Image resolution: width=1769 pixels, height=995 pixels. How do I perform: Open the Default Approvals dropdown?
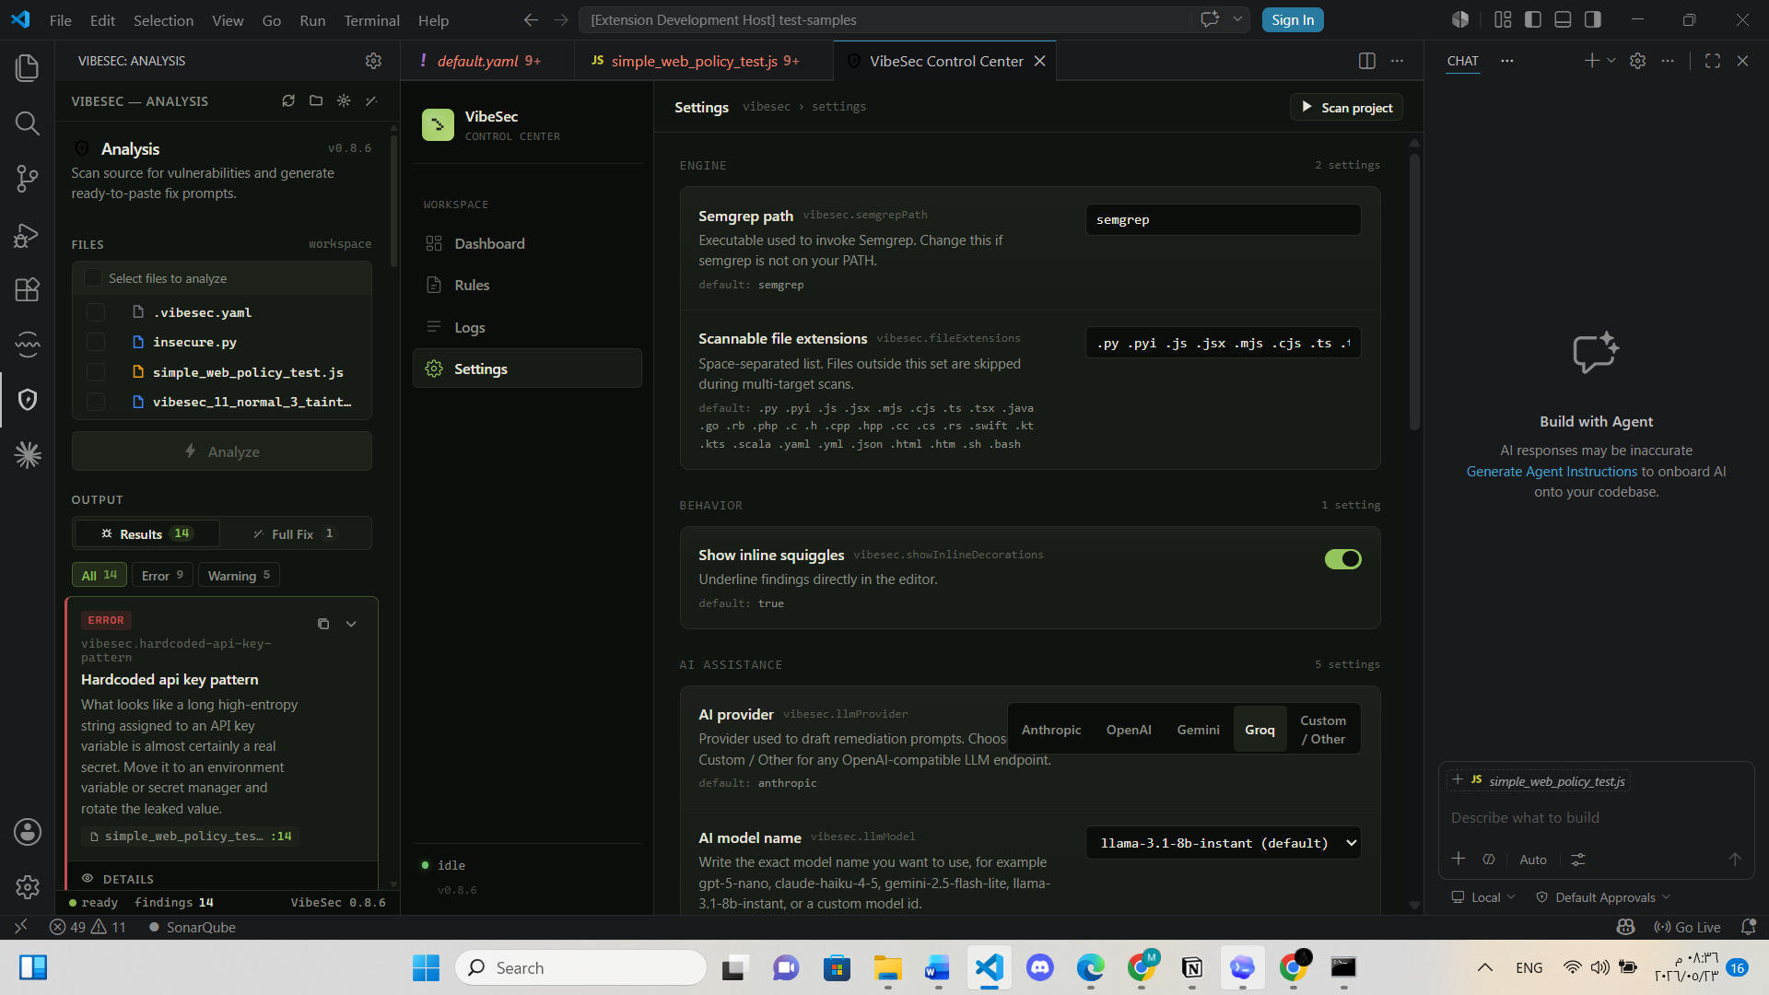[x=1603, y=897]
